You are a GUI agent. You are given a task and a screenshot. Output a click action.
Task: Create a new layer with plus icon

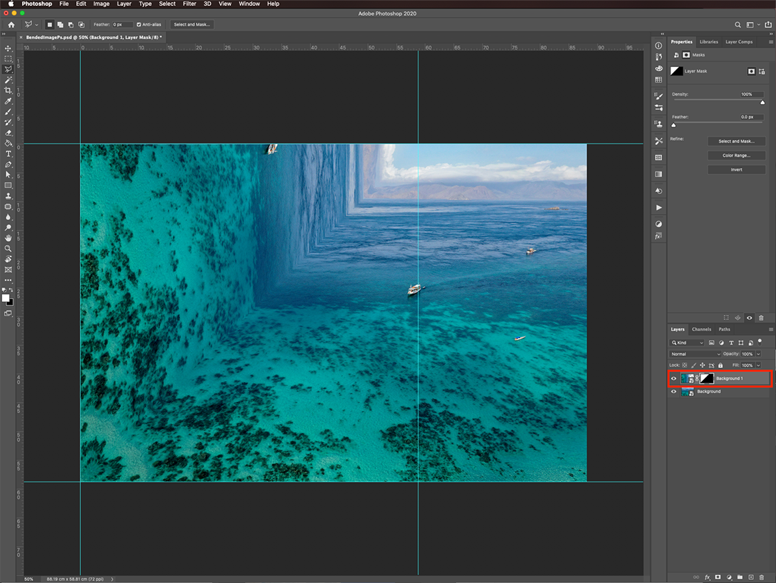click(x=751, y=577)
